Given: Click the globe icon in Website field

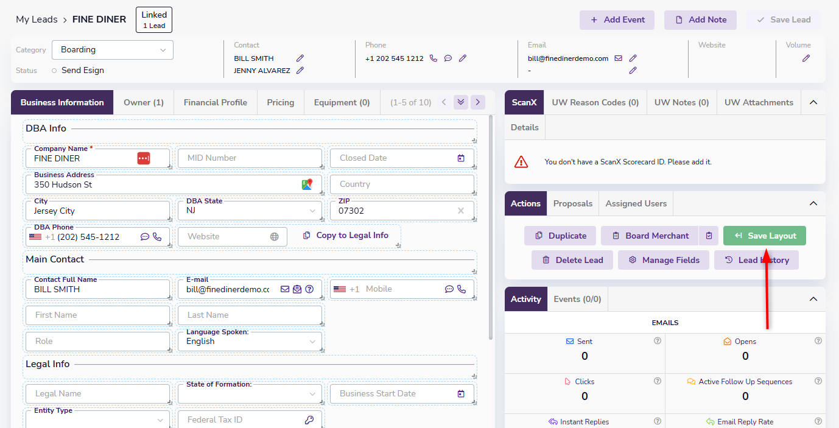Looking at the screenshot, I should point(275,236).
